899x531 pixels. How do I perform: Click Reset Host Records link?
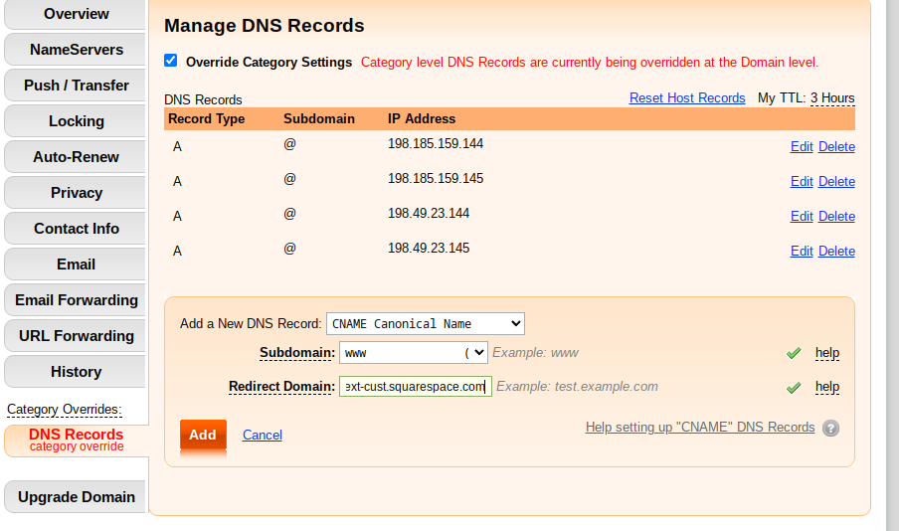(x=687, y=97)
